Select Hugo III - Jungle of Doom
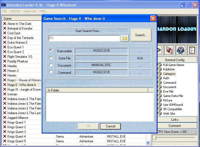Screen dimensions: 200x147 tap(24, 90)
